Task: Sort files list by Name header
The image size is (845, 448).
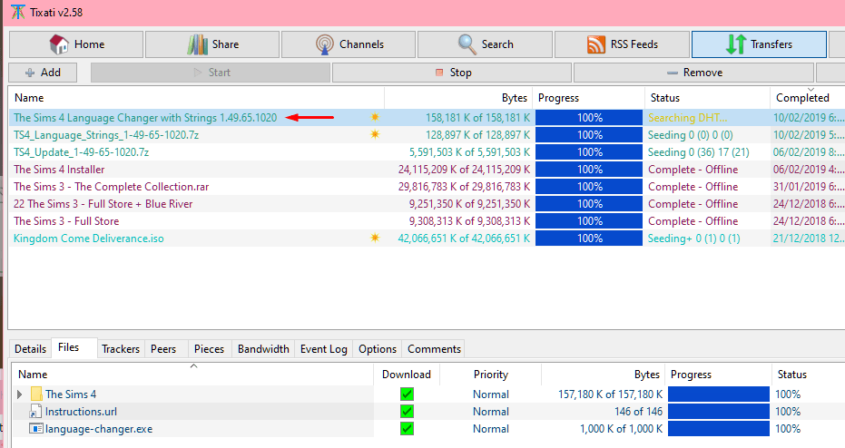Action: (x=193, y=375)
